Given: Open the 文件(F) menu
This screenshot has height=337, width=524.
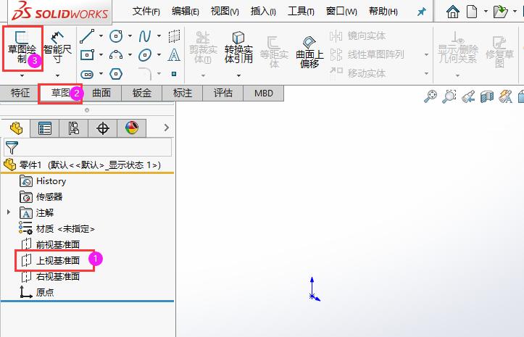Looking at the screenshot, I should tap(146, 12).
